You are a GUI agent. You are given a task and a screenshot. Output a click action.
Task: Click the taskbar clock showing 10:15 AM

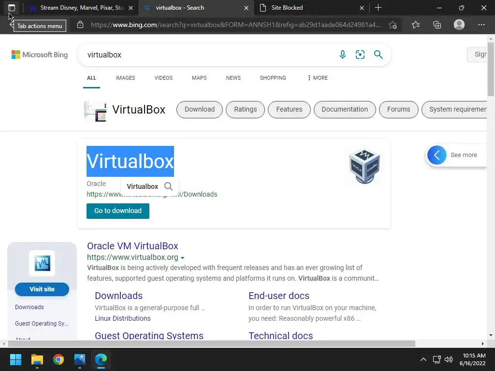pyautogui.click(x=472, y=359)
